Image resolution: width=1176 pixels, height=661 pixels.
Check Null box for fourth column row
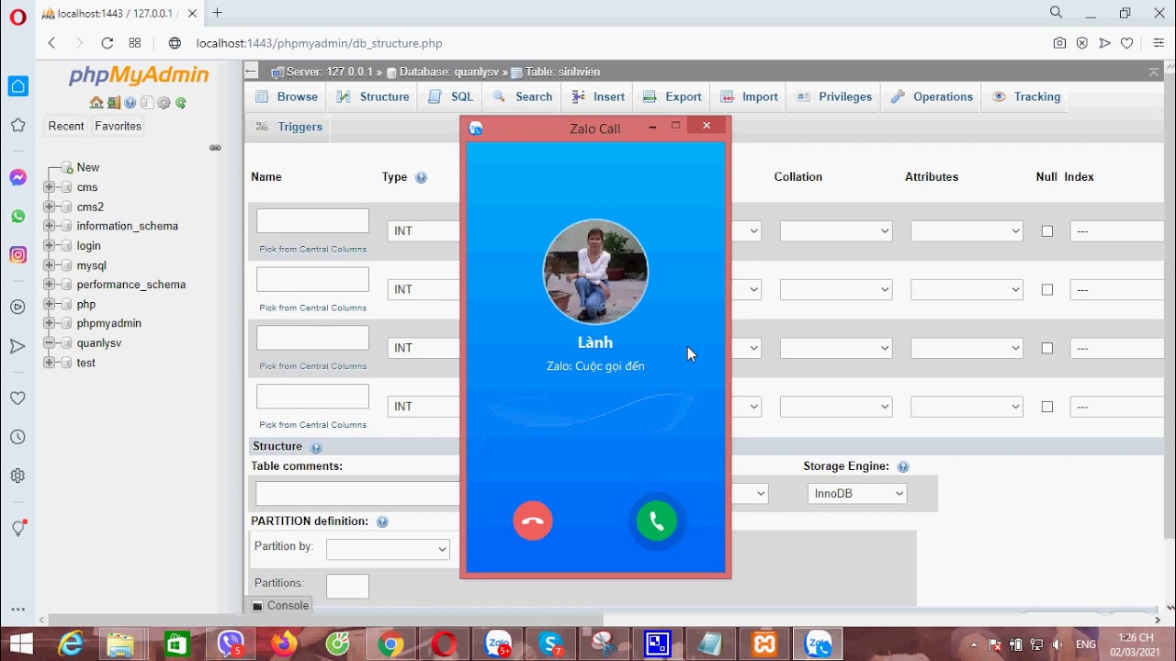(x=1047, y=407)
